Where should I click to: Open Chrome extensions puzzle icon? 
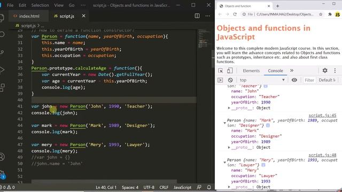tap(330, 14)
